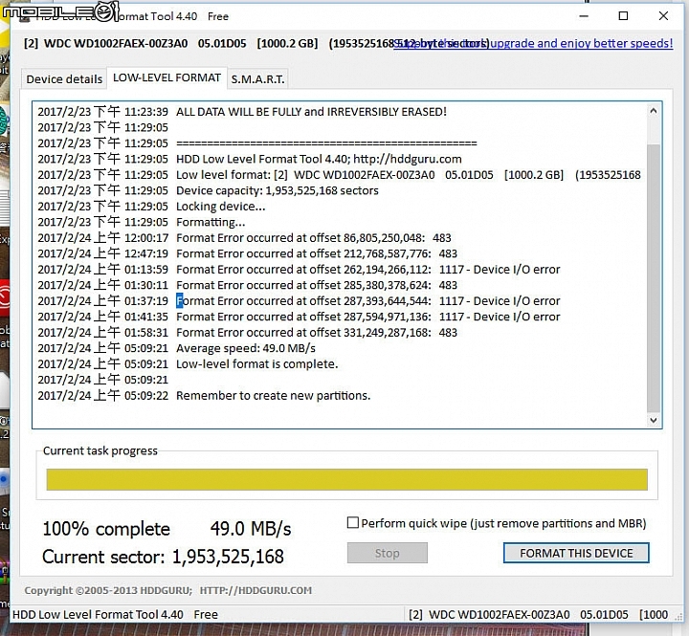Select the 'Device capacity: 1,953,525,168 sectors' log line

208,190
